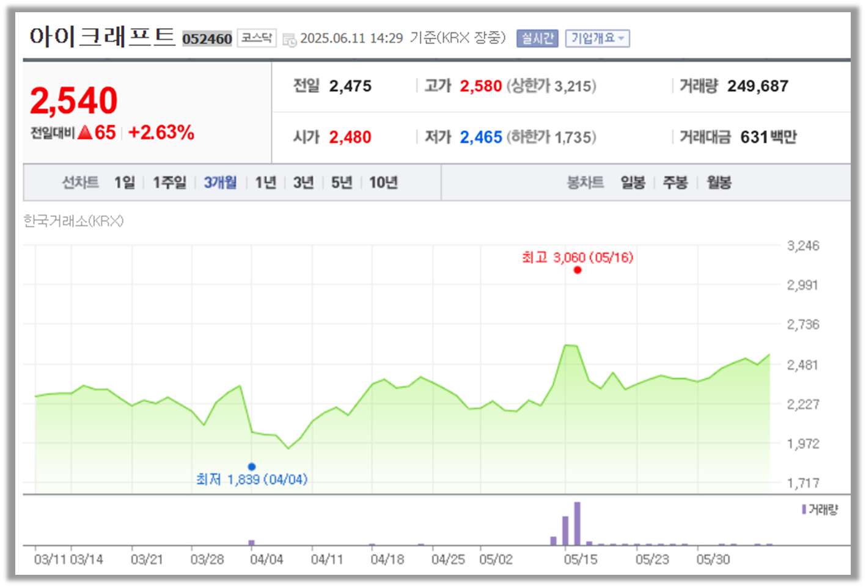866x587 pixels.
Task: Click the 3,246 price axis label
Action: 803,246
